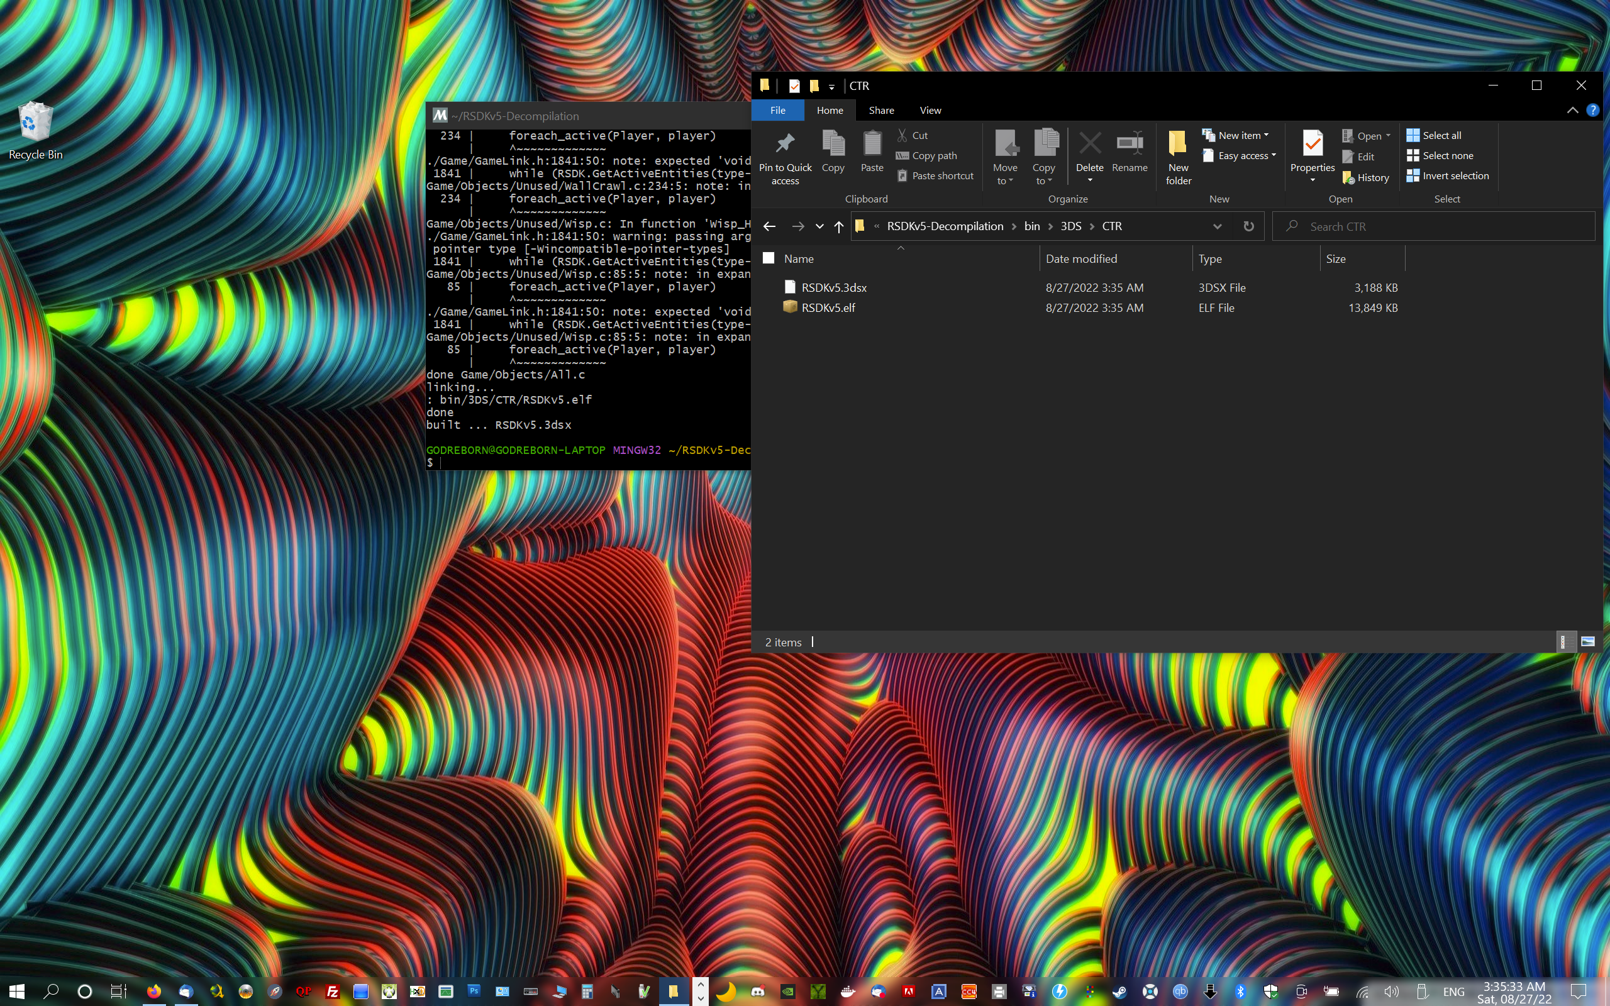Select the RSDKv5.3dsx file
Screen dimensions: 1610x1006
pos(833,287)
